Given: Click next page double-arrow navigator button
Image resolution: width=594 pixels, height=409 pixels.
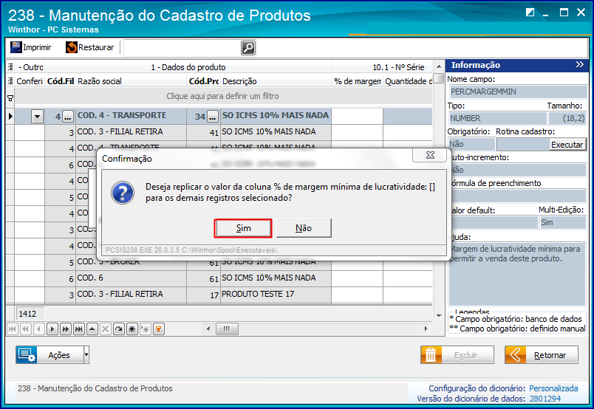Looking at the screenshot, I should pos(66,329).
